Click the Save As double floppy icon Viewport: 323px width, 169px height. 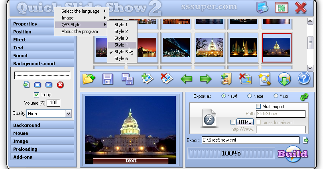128,79
